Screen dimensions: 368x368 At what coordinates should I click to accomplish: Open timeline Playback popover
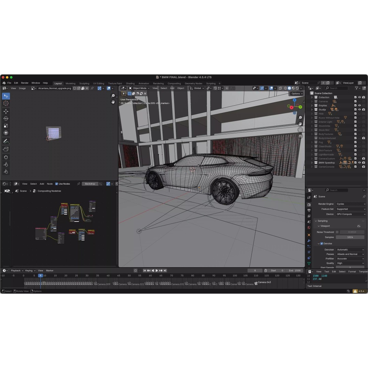coord(17,271)
